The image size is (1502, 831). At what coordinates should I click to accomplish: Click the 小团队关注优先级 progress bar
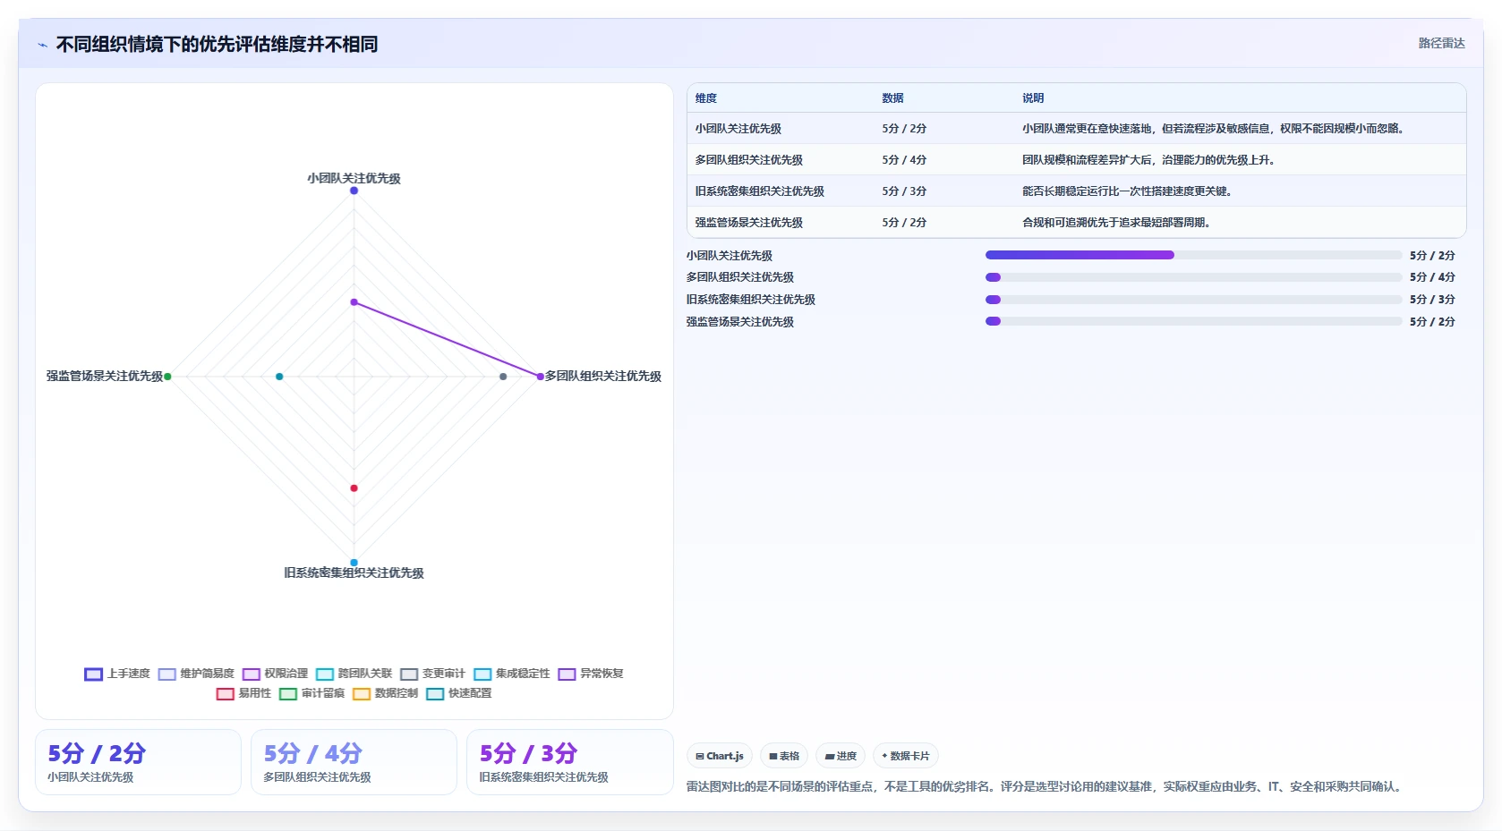[1193, 255]
